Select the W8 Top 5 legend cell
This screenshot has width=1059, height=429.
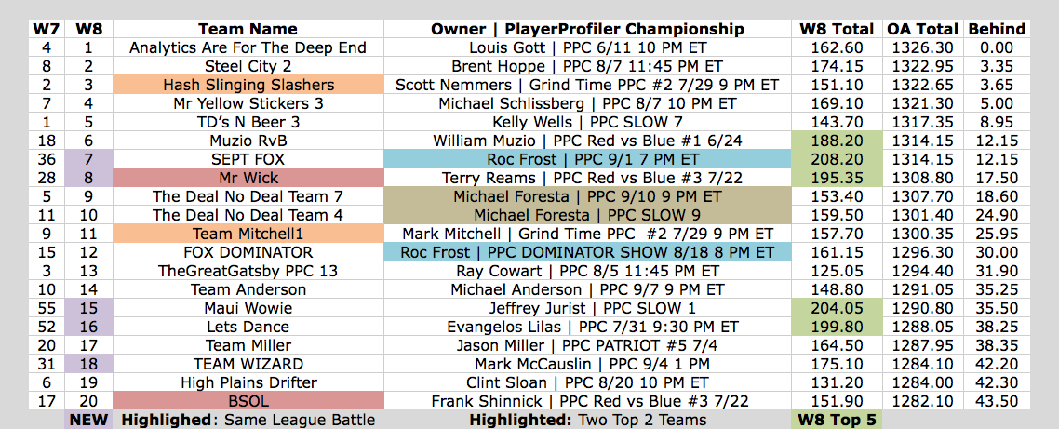coord(836,420)
